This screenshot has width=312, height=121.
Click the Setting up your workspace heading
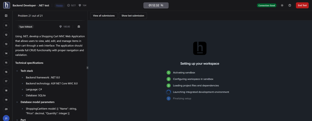pyautogui.click(x=200, y=64)
